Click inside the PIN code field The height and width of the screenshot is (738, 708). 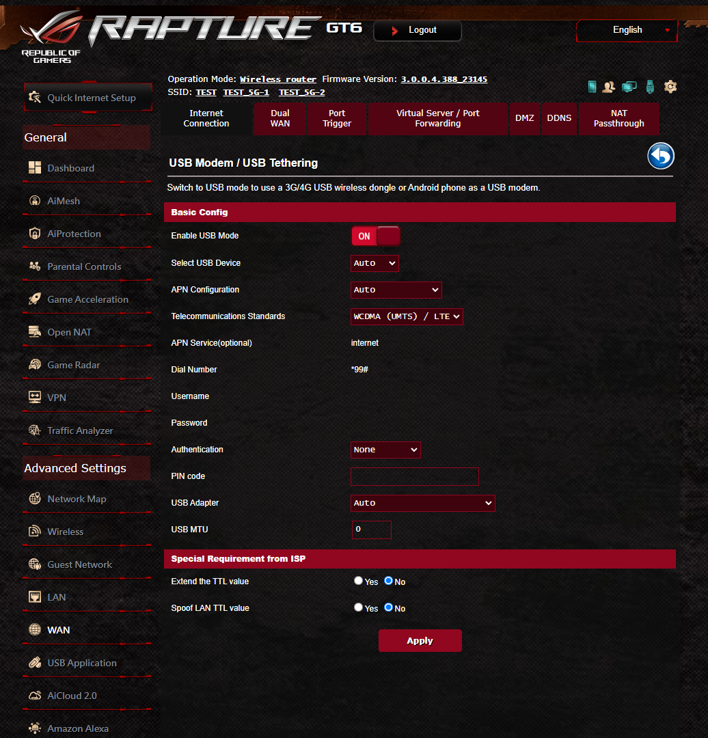(x=414, y=476)
